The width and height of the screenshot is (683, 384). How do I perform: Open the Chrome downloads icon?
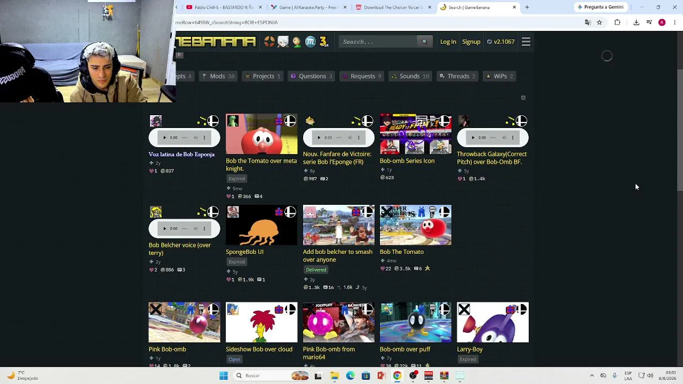[x=636, y=22]
